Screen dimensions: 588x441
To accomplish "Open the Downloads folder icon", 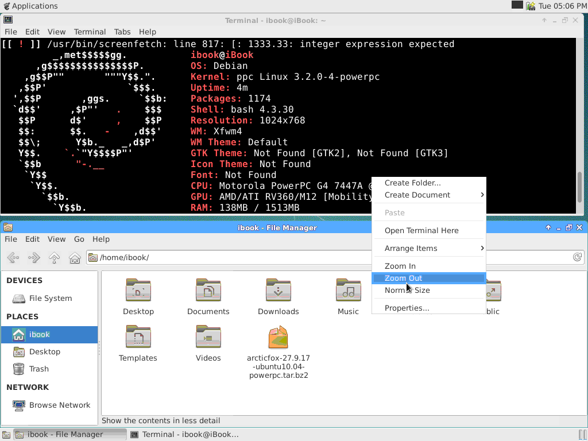I will tap(278, 291).
